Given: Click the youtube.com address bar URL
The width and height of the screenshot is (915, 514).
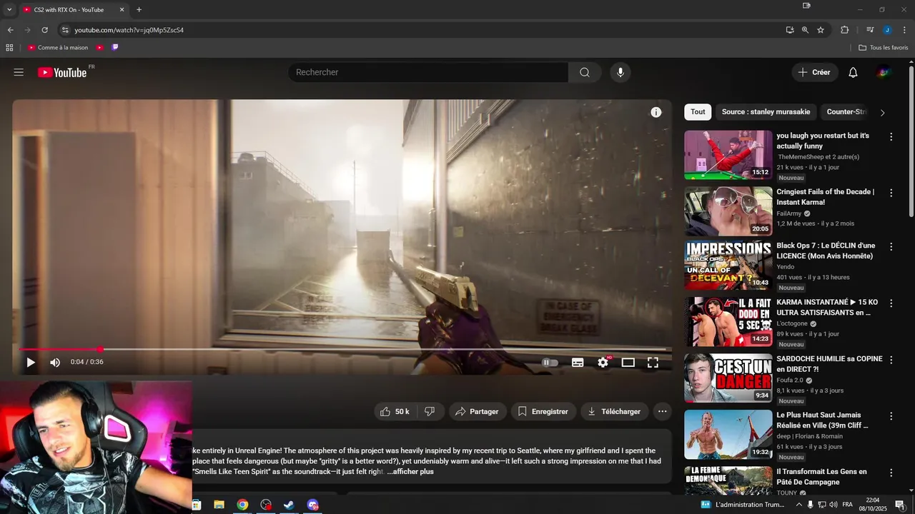Looking at the screenshot, I should [129, 30].
